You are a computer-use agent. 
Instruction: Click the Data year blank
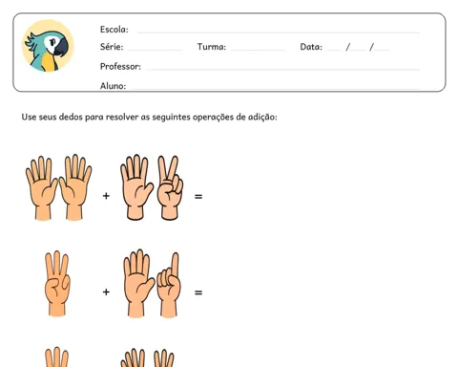[x=382, y=50]
